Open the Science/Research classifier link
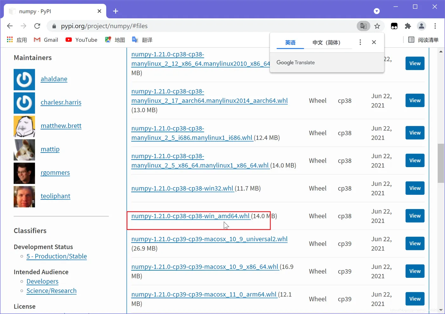 tap(51, 291)
